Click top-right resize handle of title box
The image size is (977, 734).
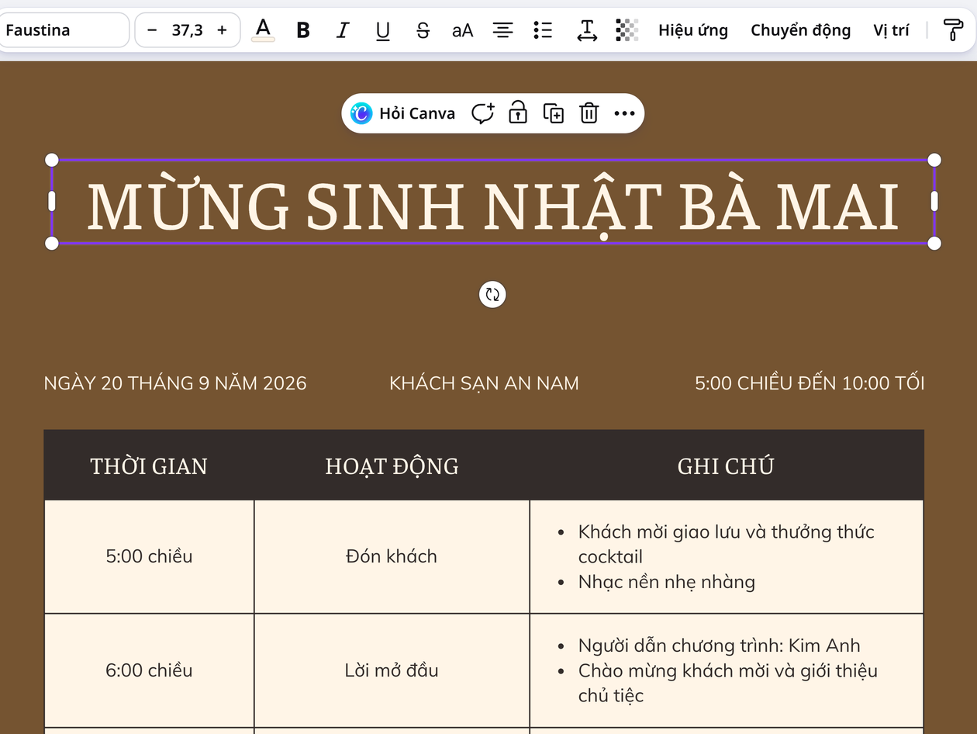pos(934,160)
